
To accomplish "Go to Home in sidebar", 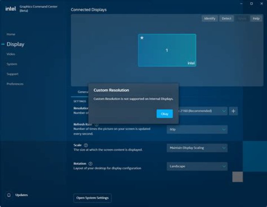I will point(11,34).
